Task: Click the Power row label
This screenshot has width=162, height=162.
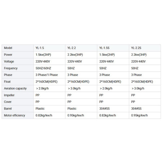Action: (18, 55)
